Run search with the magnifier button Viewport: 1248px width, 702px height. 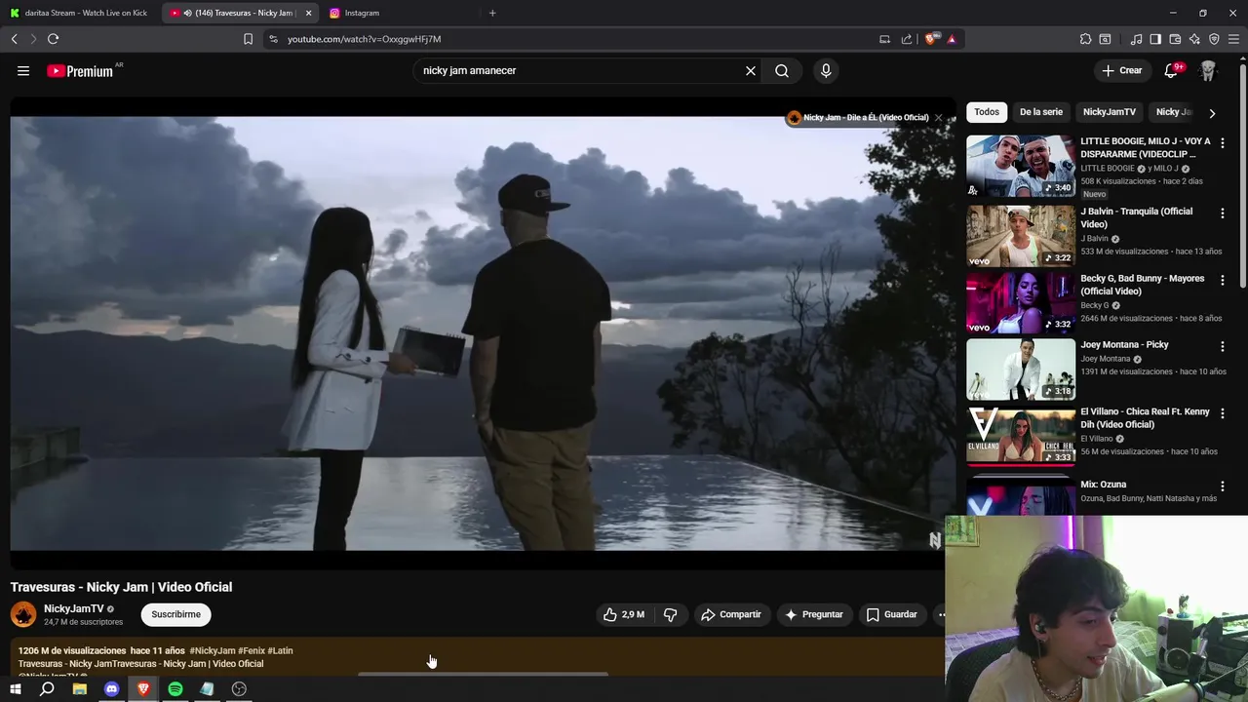(782, 70)
